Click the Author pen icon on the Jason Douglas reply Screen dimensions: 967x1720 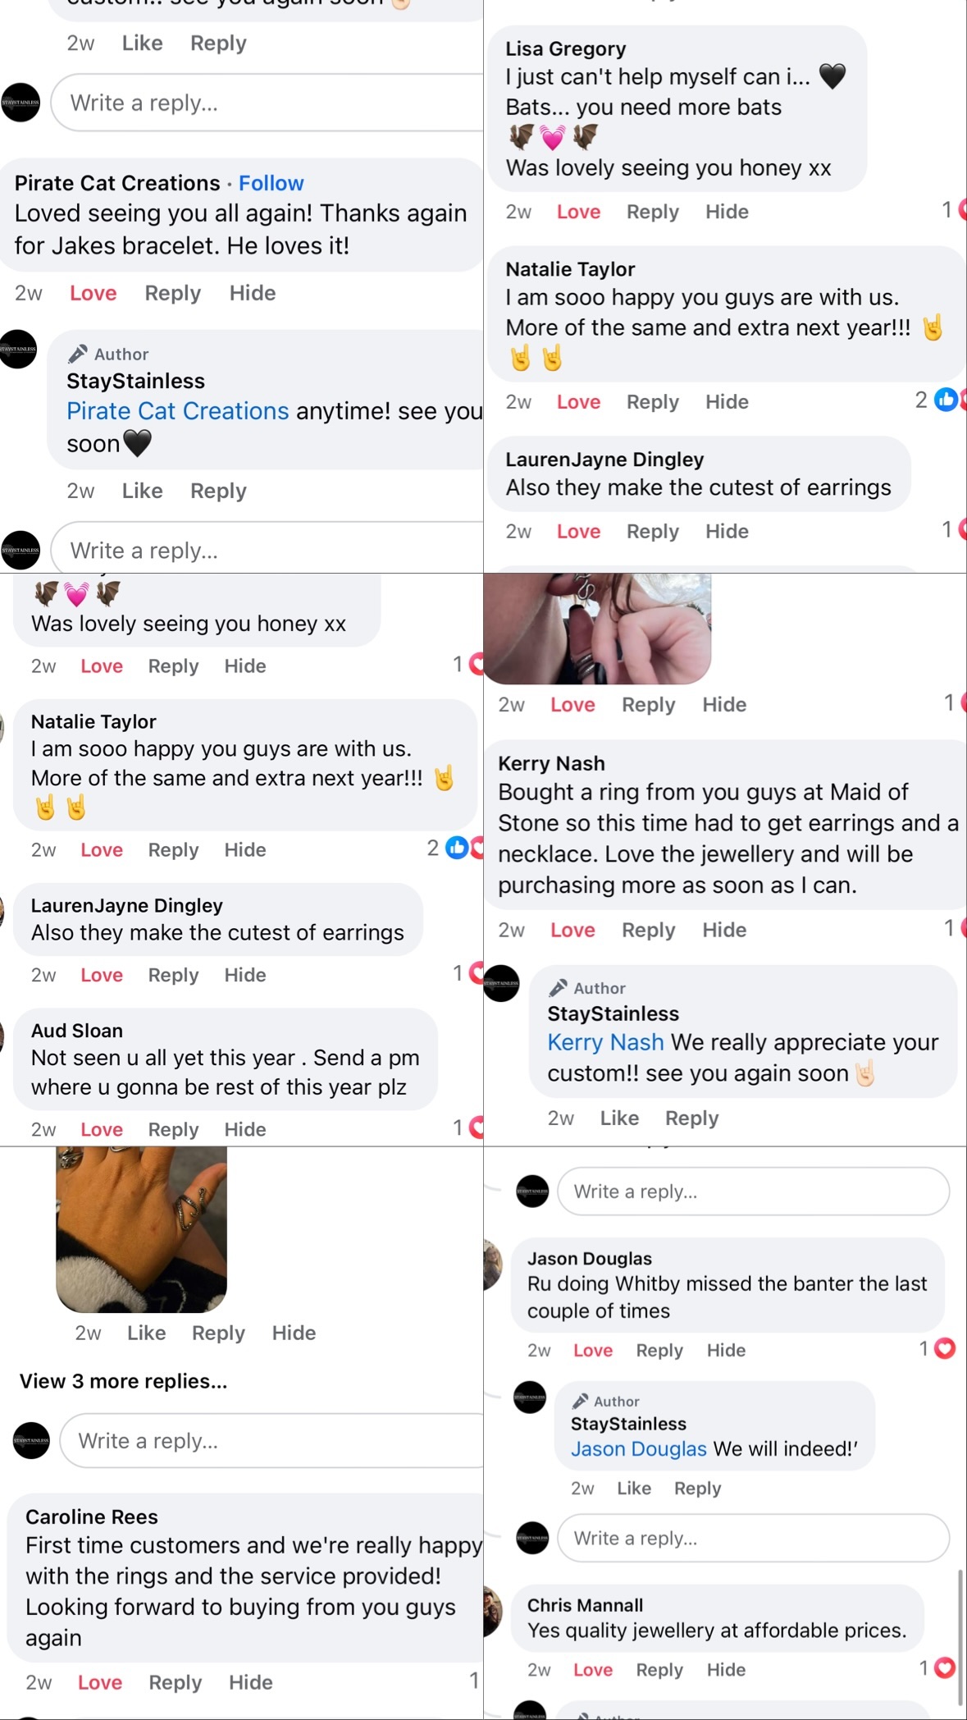[x=580, y=1401]
